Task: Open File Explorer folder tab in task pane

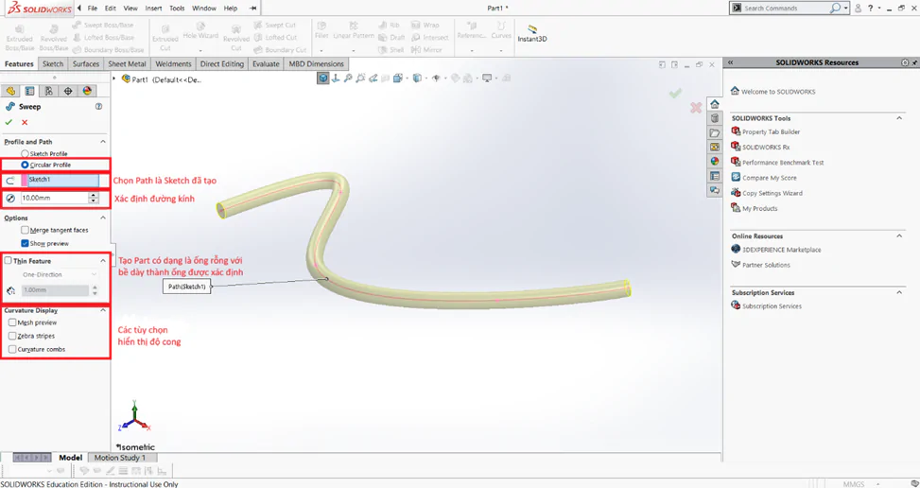Action: coord(715,133)
